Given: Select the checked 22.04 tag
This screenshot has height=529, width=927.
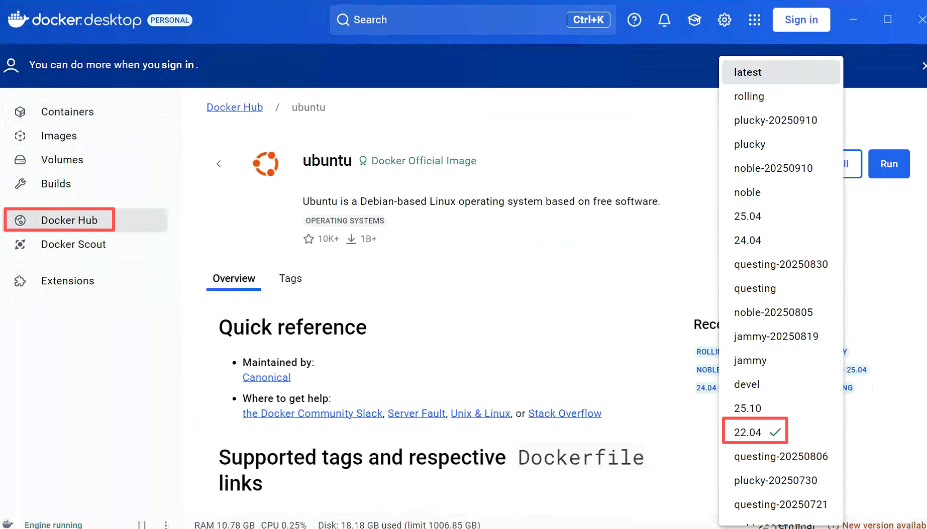Looking at the screenshot, I should (x=781, y=433).
